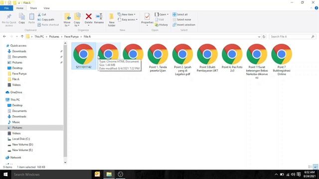The height and width of the screenshot is (179, 319).
Task: Open recent locations dropdown arrow
Action: 16,37
